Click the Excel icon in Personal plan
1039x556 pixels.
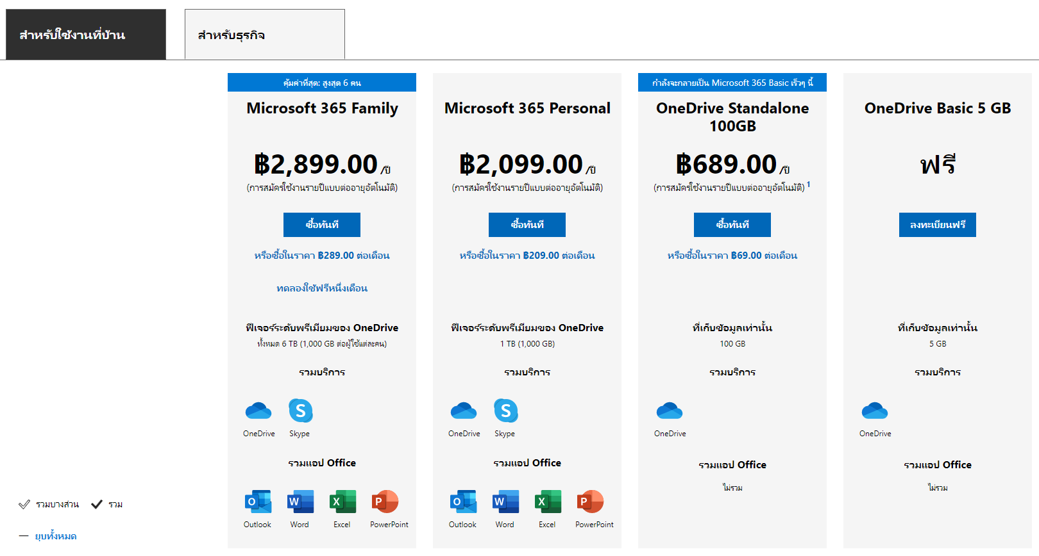point(548,502)
